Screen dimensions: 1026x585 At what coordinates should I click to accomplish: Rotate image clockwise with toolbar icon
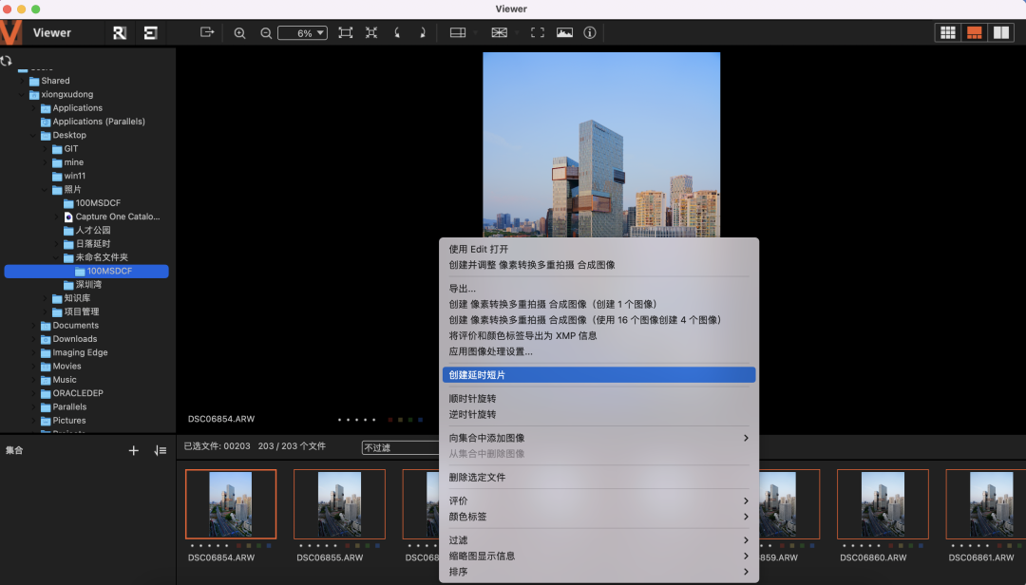423,32
